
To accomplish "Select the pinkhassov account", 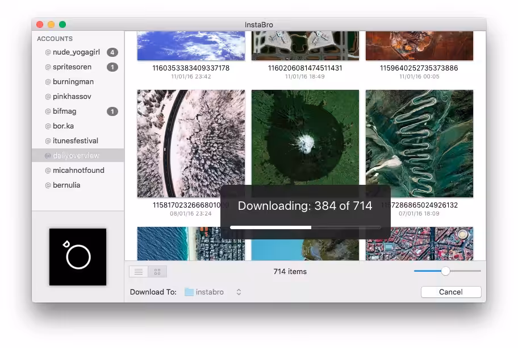I will pyautogui.click(x=72, y=96).
